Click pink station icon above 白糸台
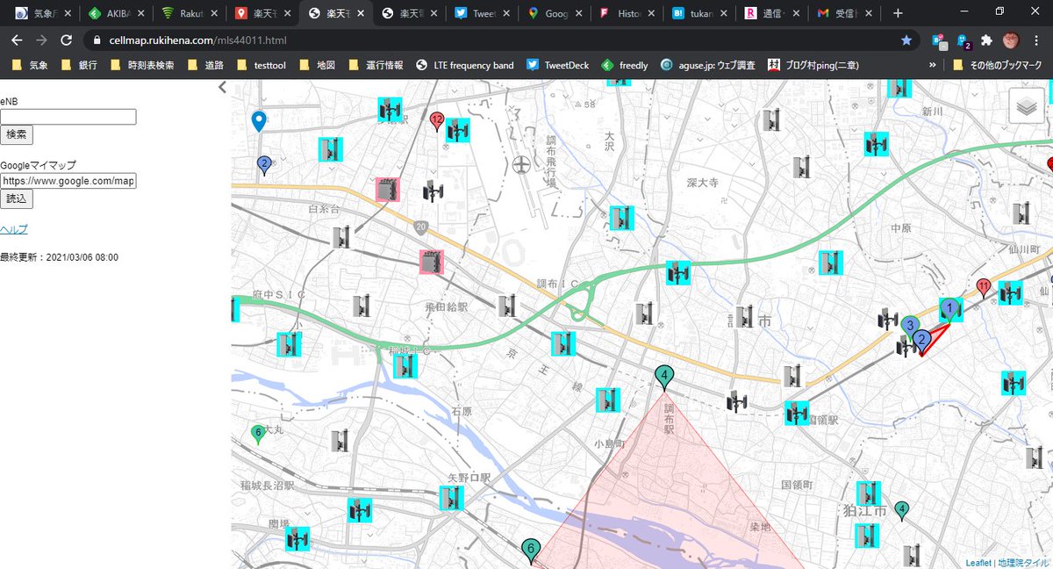This screenshot has width=1053, height=569. pyautogui.click(x=387, y=190)
